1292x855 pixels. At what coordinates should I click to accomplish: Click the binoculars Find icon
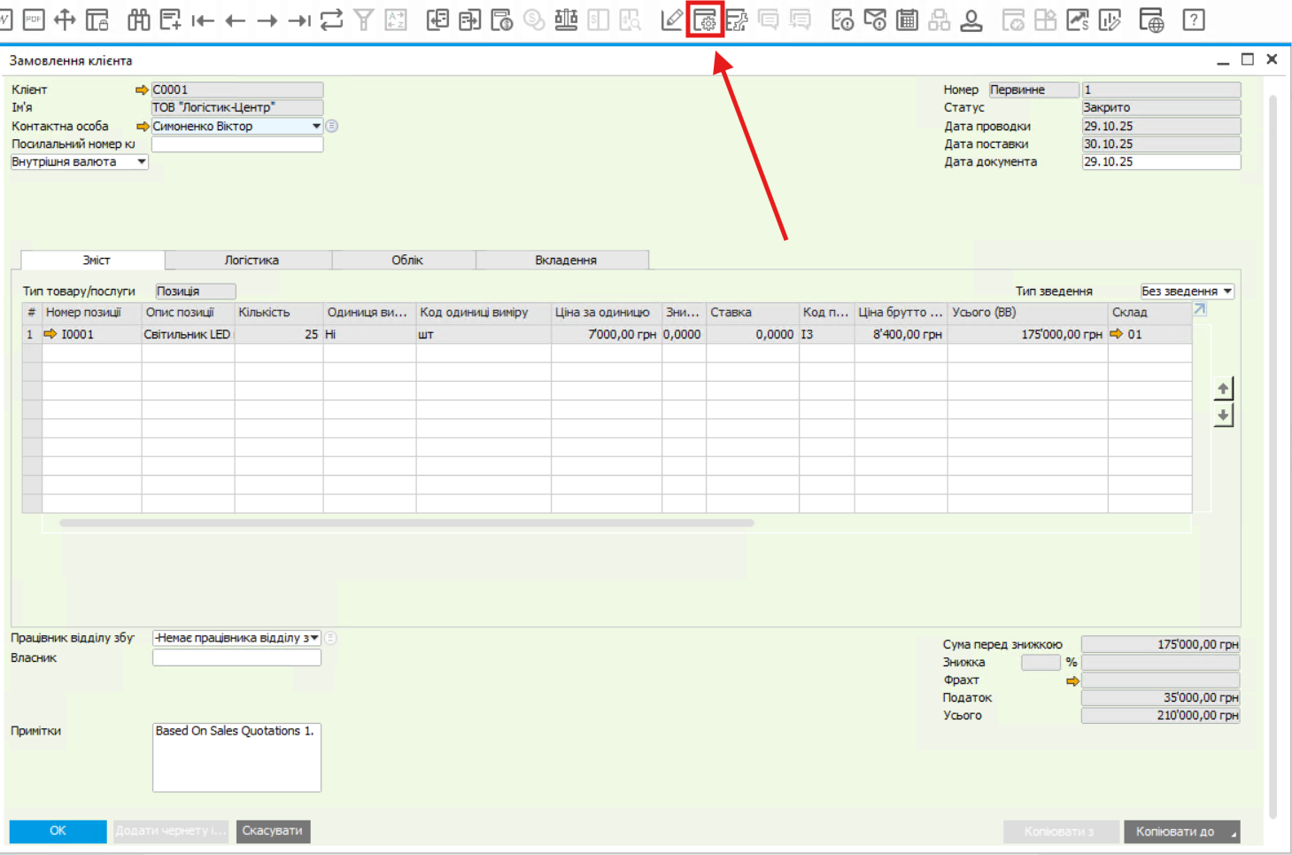pyautogui.click(x=138, y=19)
